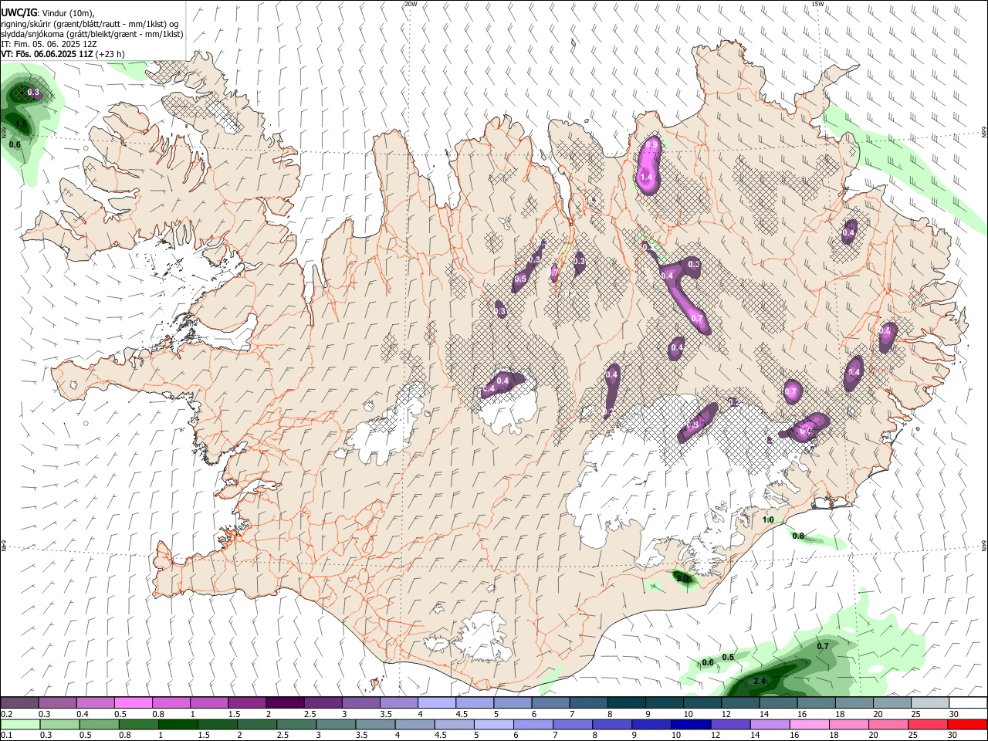Click the "15W" longitude label
This screenshot has width=988, height=741.
click(x=817, y=4)
